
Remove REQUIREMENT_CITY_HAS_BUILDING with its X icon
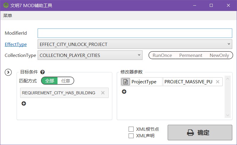point(103,93)
